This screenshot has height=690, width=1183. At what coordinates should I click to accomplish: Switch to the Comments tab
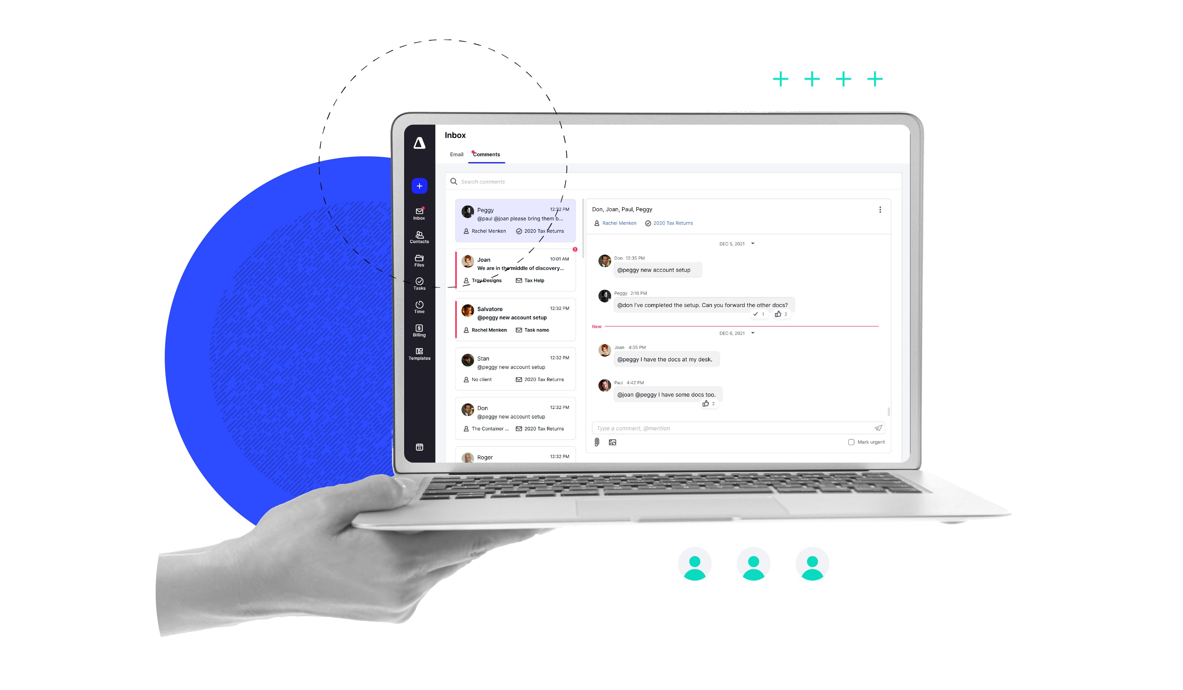pyautogui.click(x=486, y=154)
